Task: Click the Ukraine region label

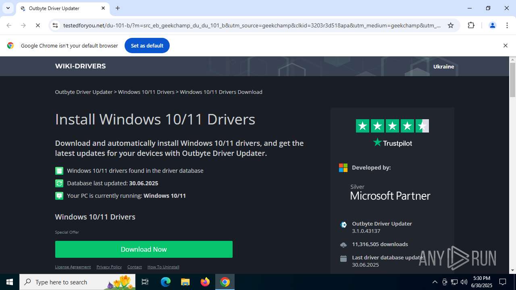Action: click(x=443, y=66)
